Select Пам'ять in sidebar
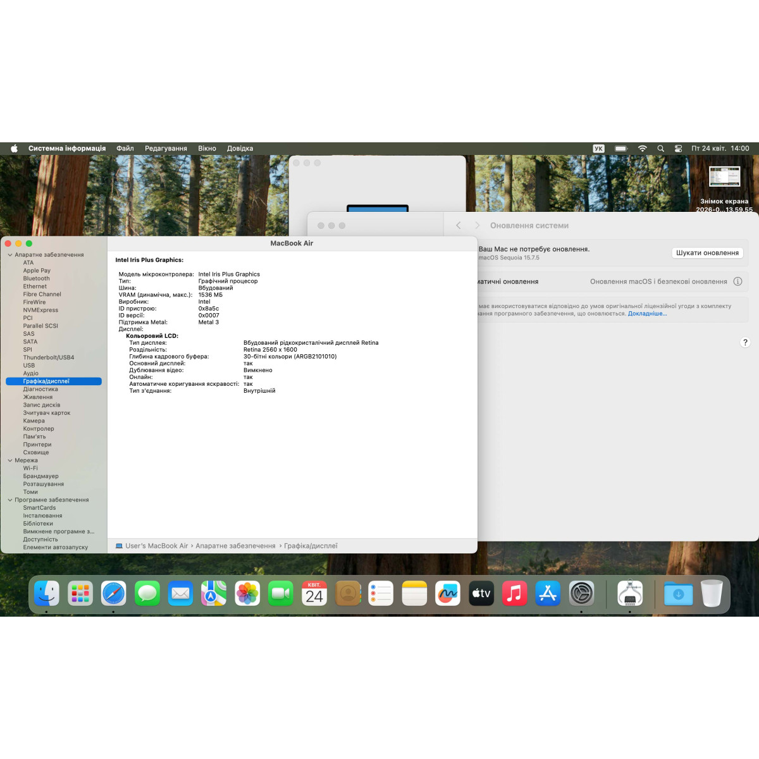This screenshot has width=759, height=759. point(34,436)
